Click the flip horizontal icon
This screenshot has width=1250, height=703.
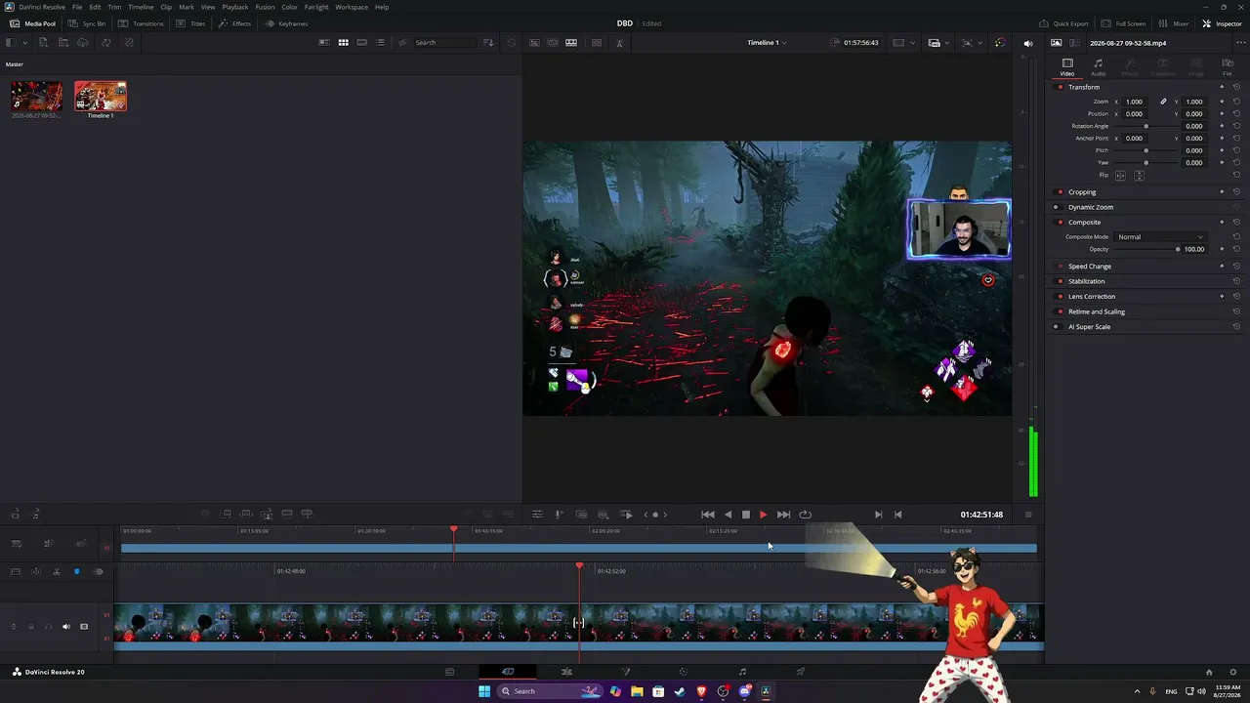[1120, 176]
